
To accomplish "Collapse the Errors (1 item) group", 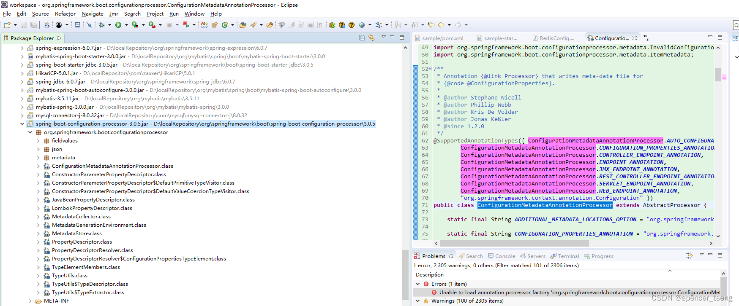I will (418, 284).
